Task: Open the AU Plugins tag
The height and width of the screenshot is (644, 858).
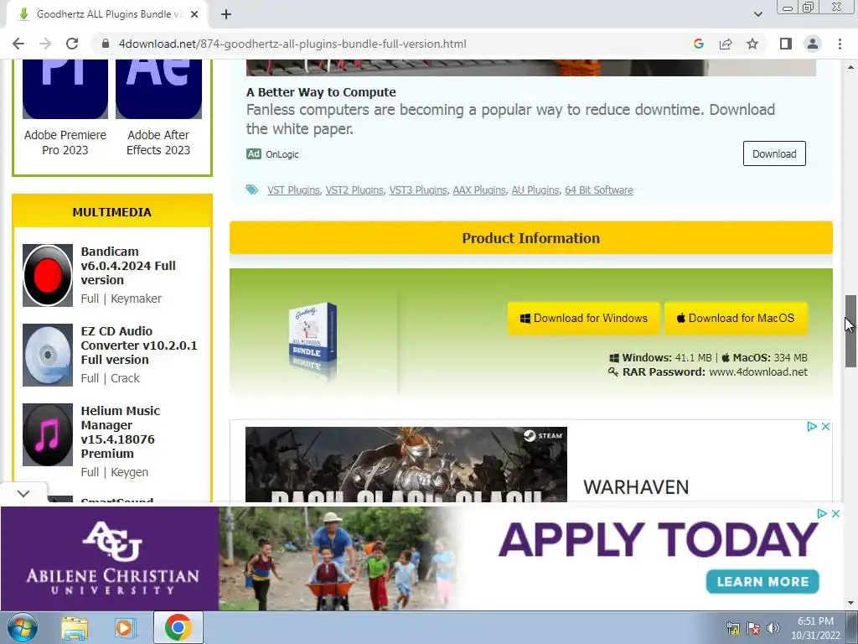Action: [x=535, y=190]
